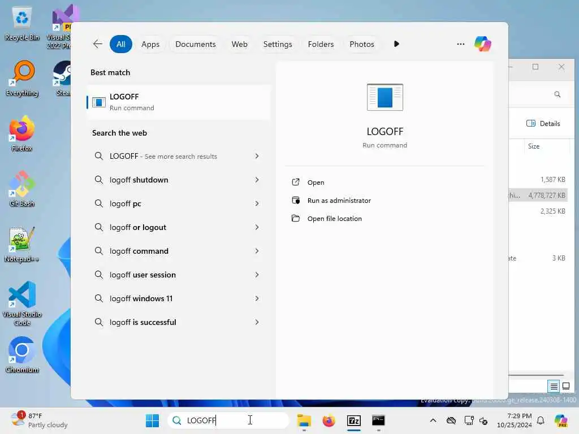579x434 pixels.
Task: Switch to the Web filter tab
Action: [239, 44]
